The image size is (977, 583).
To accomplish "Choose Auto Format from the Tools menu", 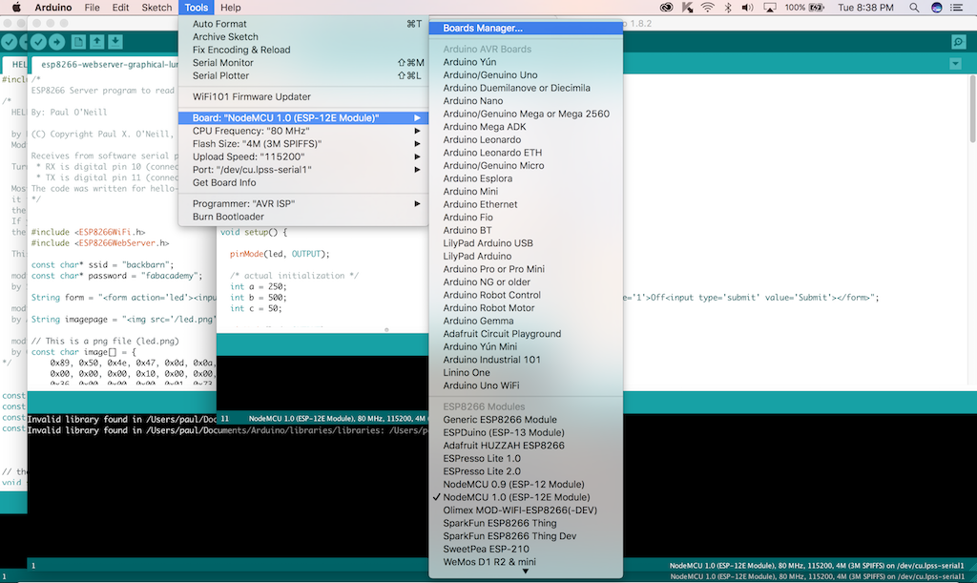I will (303, 24).
